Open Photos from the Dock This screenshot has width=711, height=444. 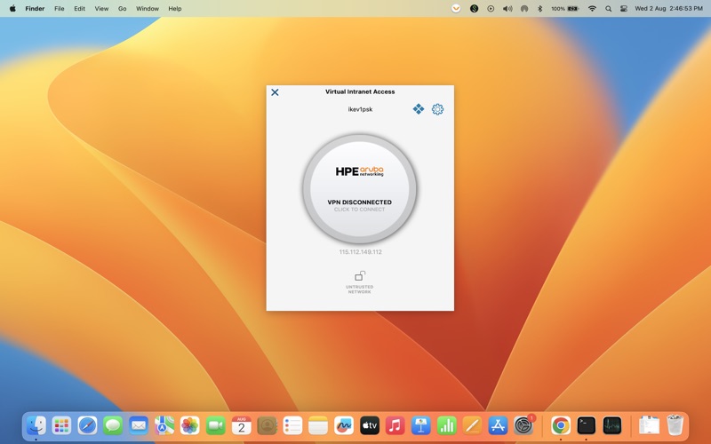pyautogui.click(x=190, y=425)
